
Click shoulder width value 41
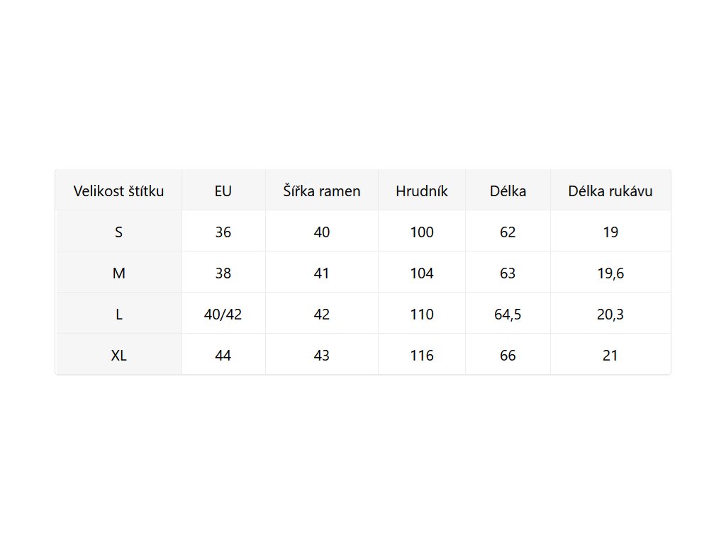pos(322,273)
